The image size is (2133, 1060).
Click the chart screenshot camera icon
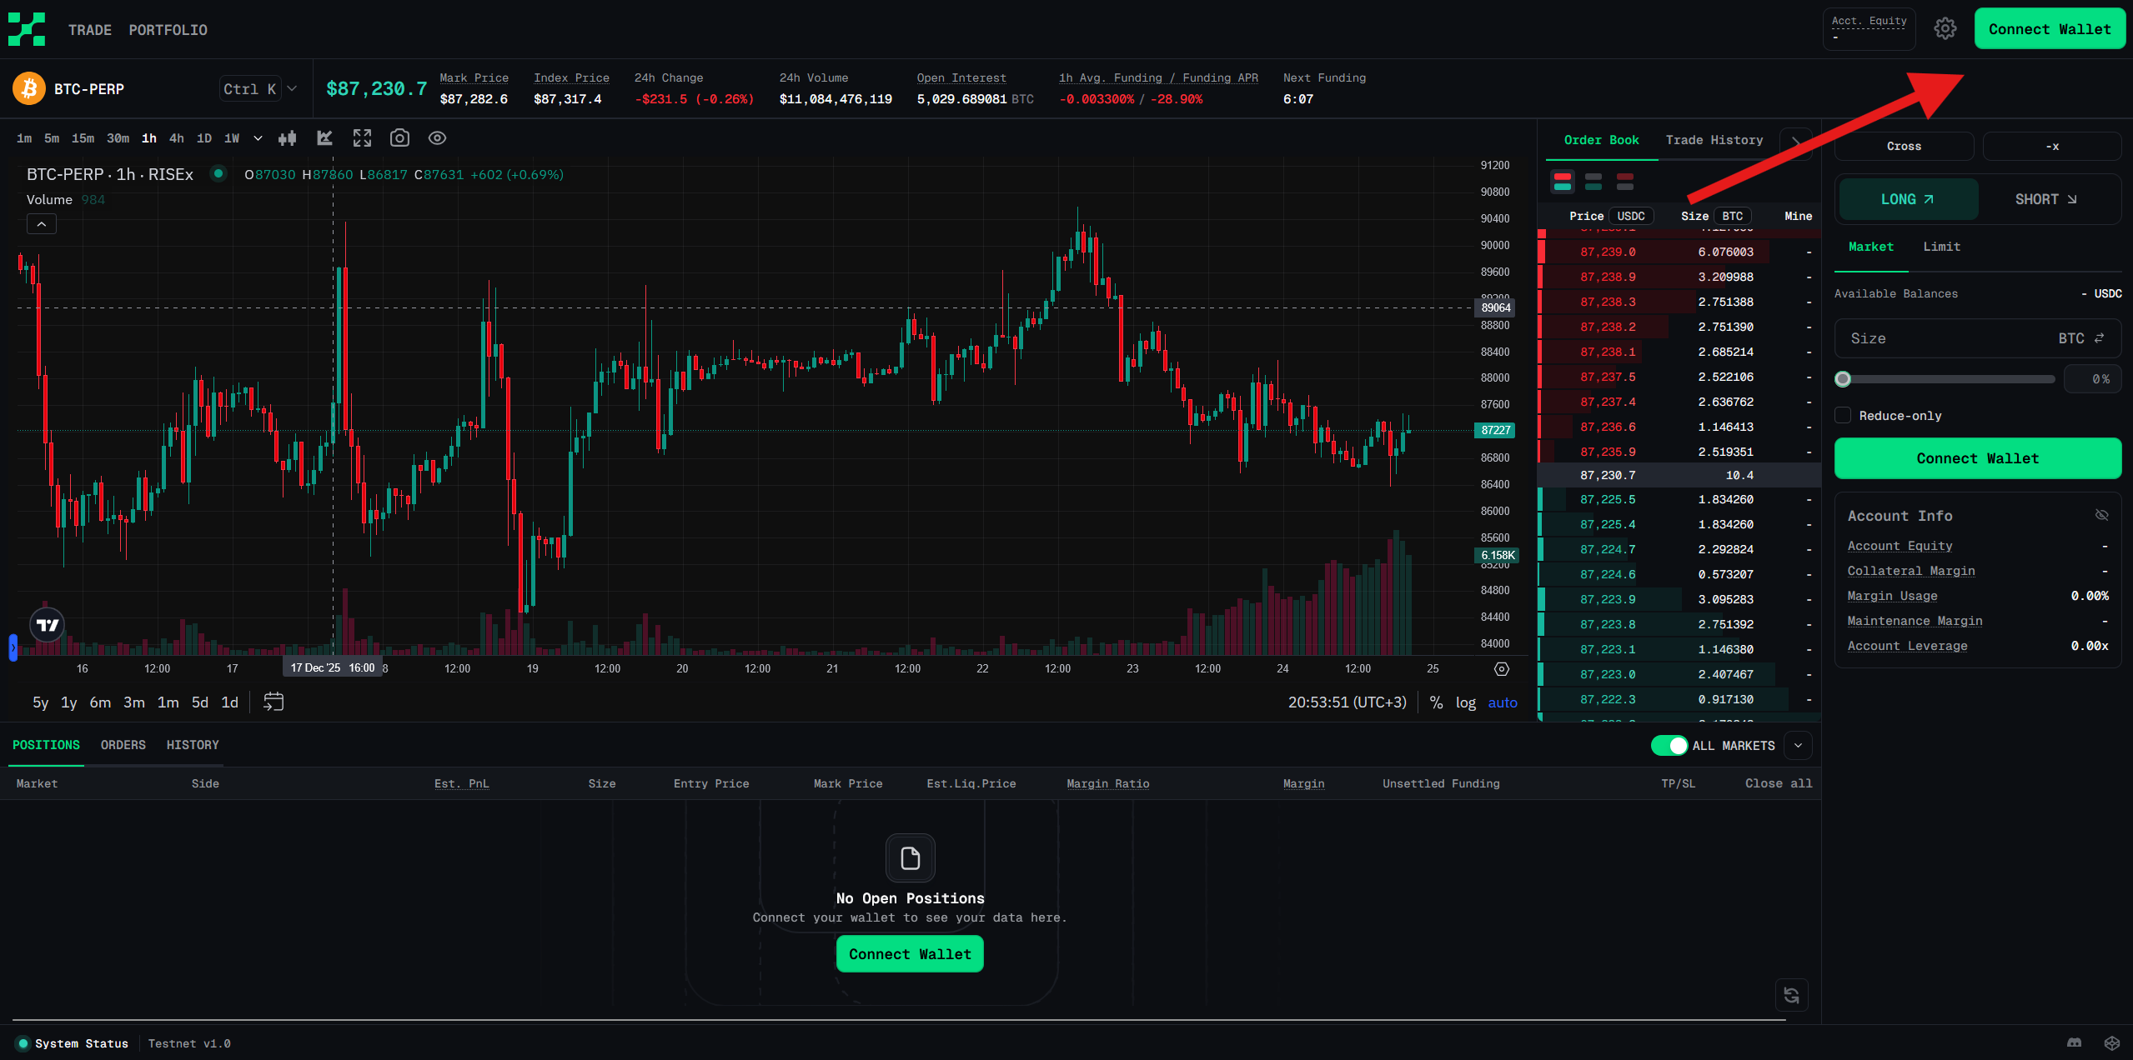click(399, 138)
